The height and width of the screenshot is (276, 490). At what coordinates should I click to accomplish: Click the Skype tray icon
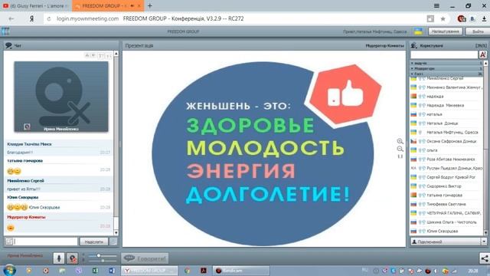click(x=393, y=271)
